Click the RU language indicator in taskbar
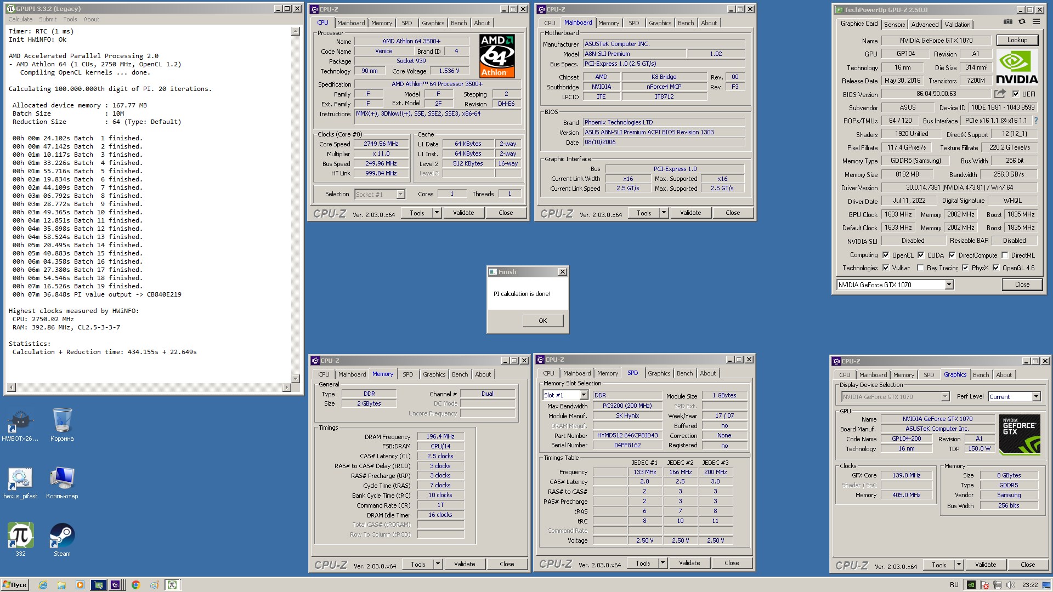Image resolution: width=1053 pixels, height=592 pixels. click(x=954, y=585)
